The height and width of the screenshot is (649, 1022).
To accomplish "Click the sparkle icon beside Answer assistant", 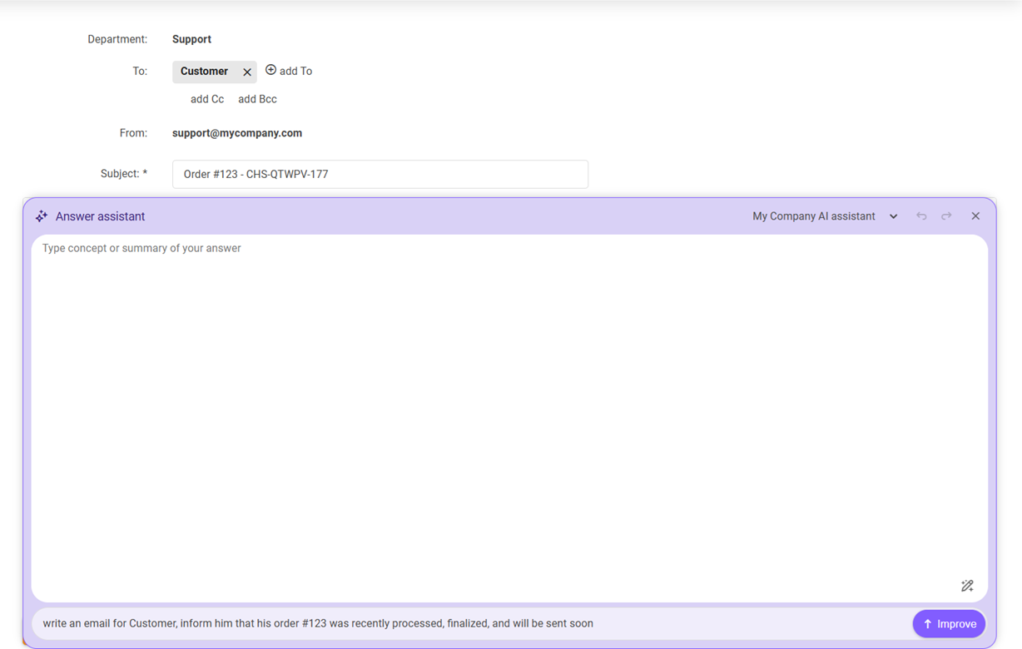I will point(42,216).
